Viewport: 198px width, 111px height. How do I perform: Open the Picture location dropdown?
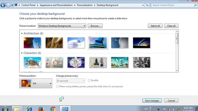click(62, 26)
